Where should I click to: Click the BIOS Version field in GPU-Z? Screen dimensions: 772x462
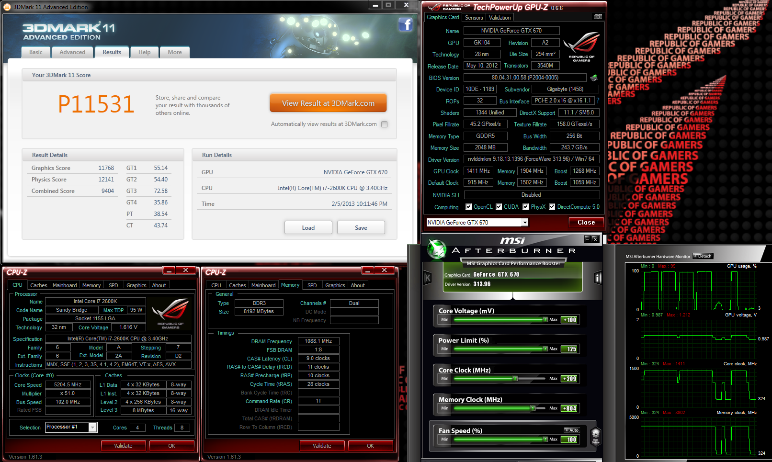tap(525, 78)
